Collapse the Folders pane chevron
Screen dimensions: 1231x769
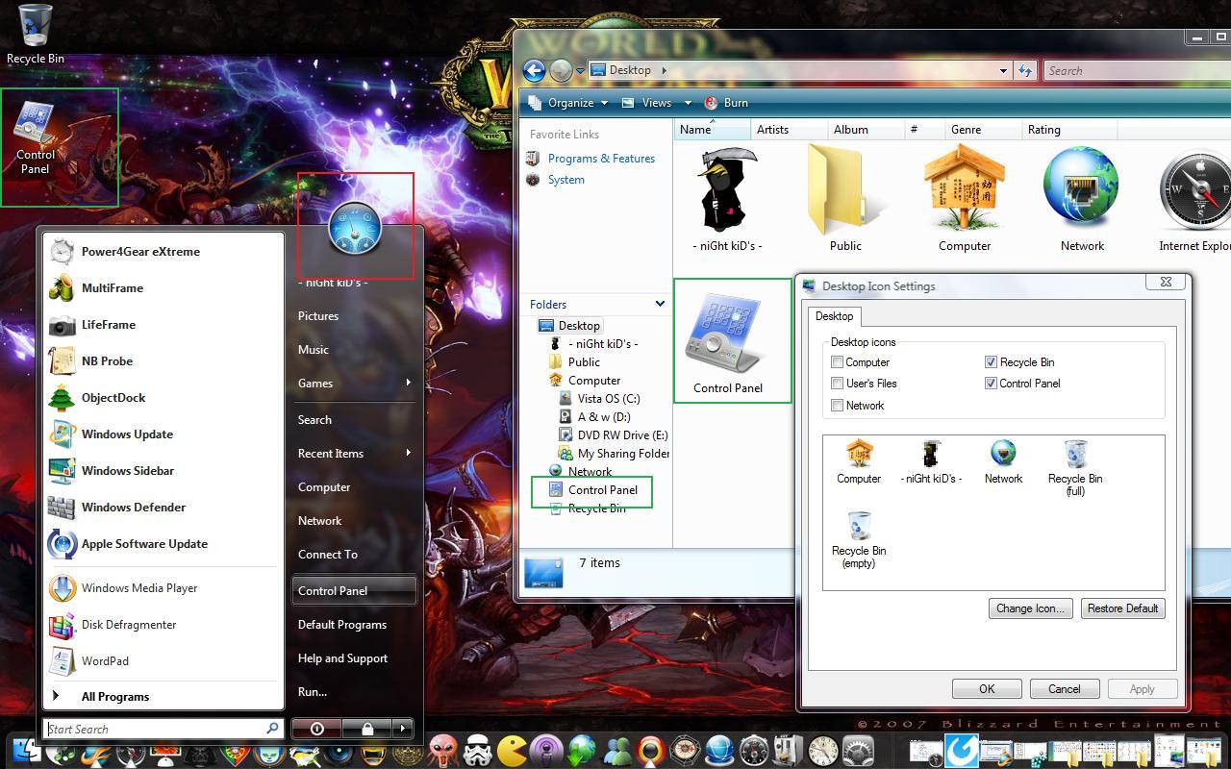click(660, 304)
